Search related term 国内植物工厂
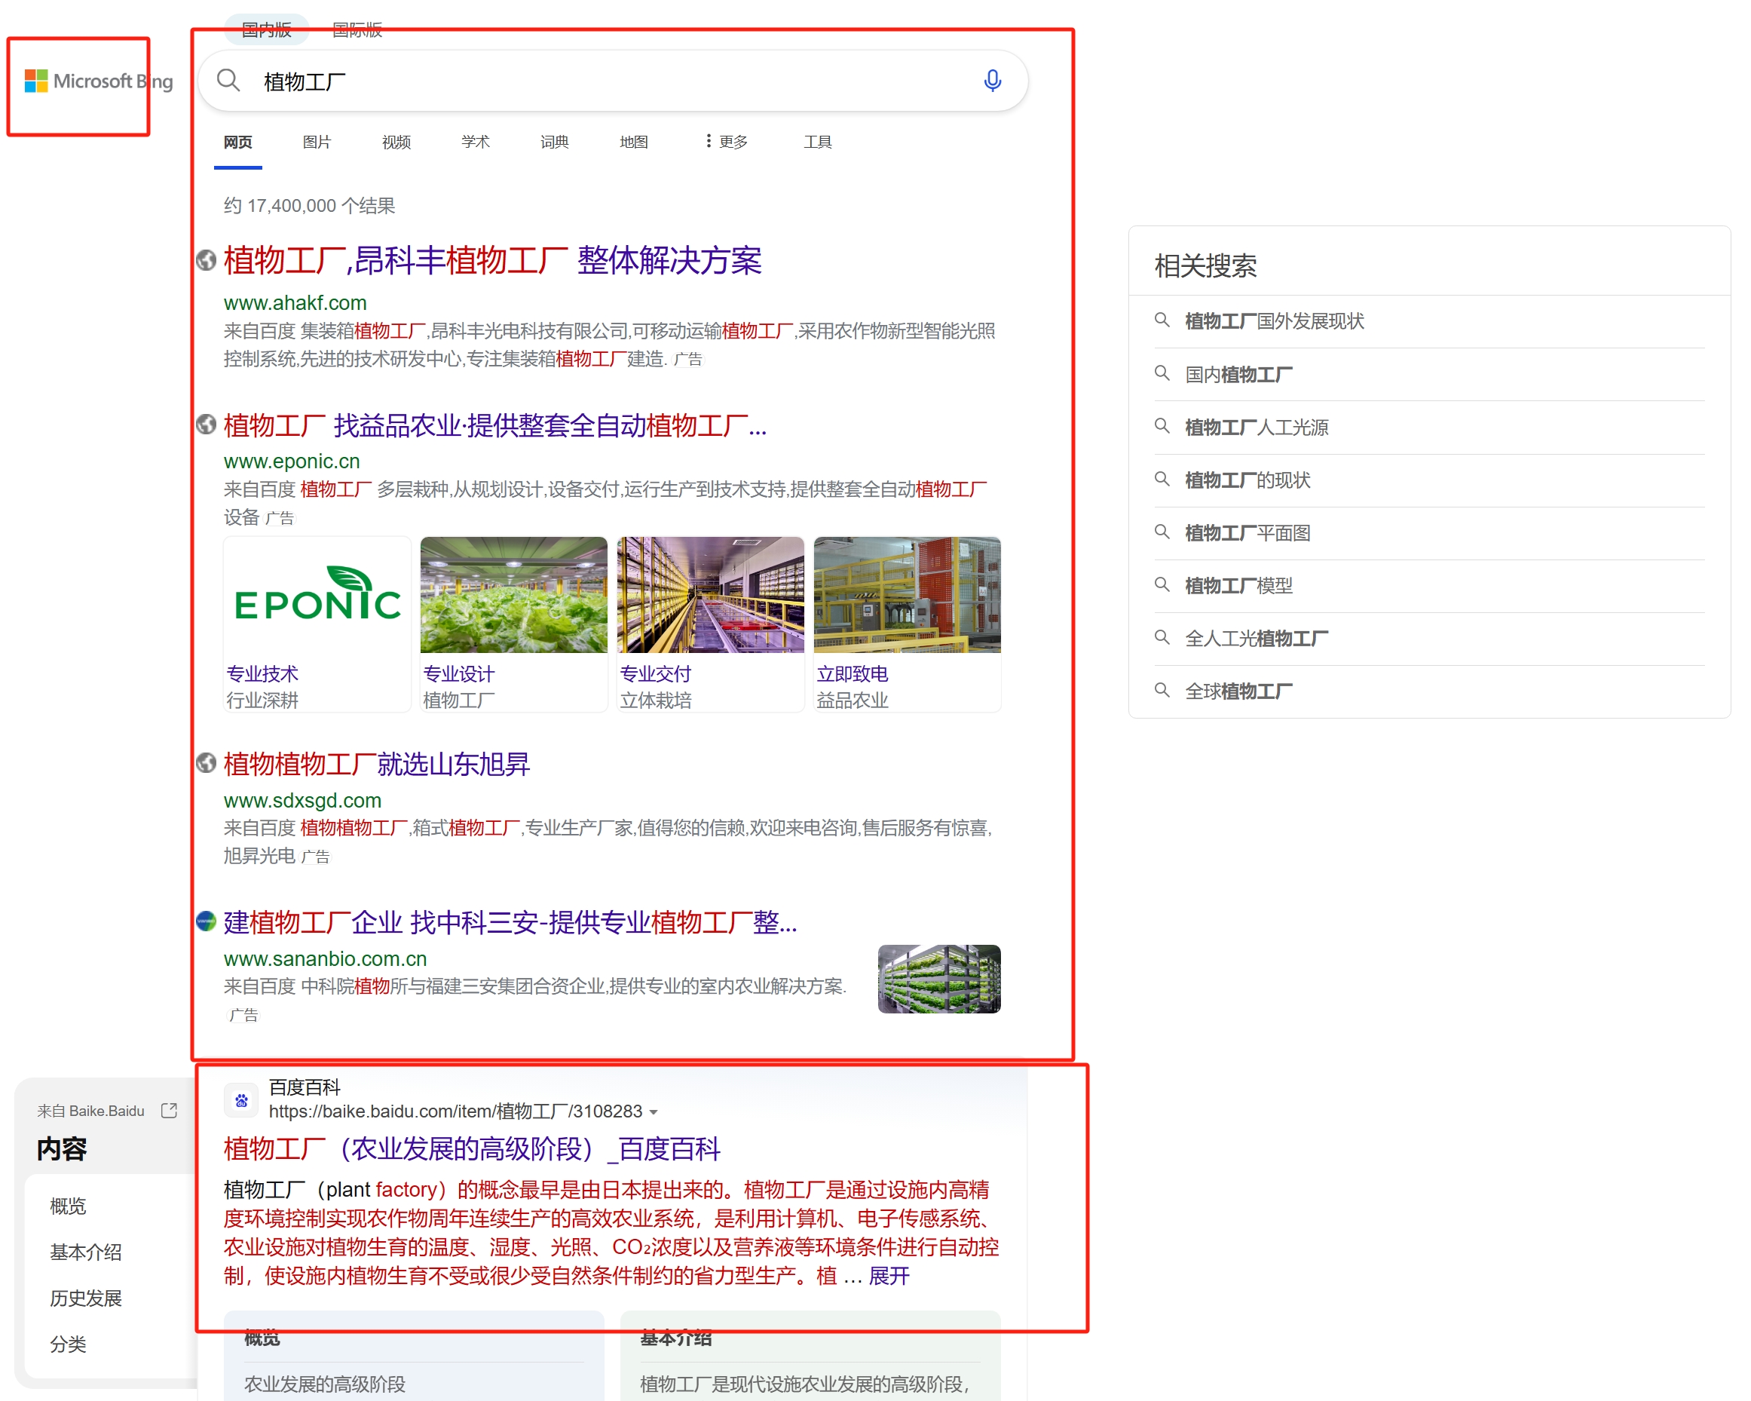Viewport: 1751px width, 1401px height. coord(1238,374)
